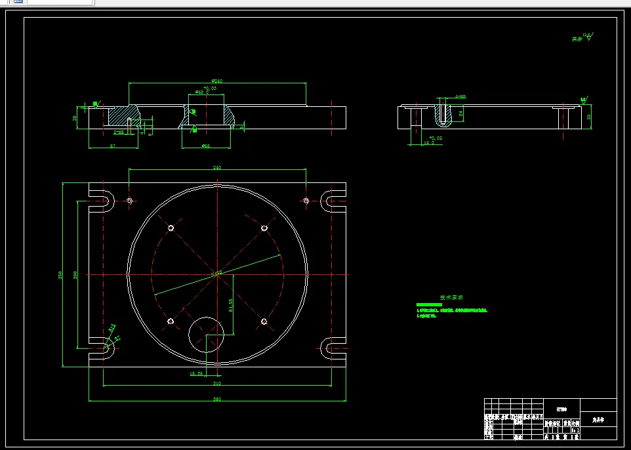Select the first technical requirement line
Viewport: 631px width, 450px height.
(x=452, y=310)
